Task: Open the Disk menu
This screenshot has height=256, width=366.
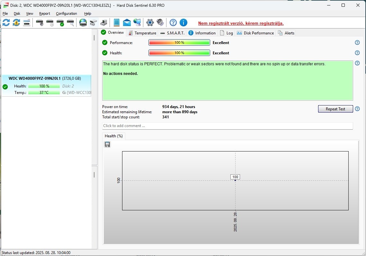Action: coord(17,14)
